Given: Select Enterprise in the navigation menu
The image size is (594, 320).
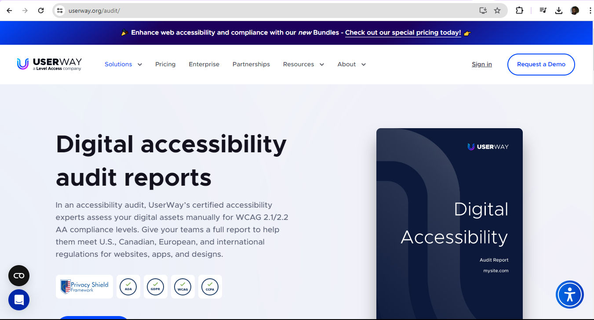Looking at the screenshot, I should tap(204, 64).
